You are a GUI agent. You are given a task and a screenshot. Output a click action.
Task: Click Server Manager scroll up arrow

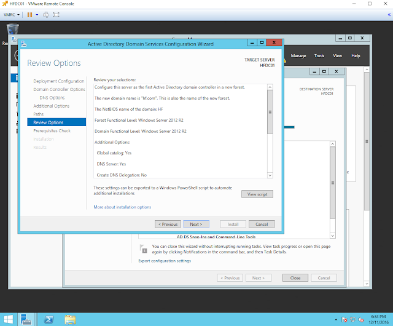[367, 70]
